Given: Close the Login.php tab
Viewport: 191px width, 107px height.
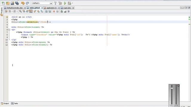Looking at the screenshot, I should coord(73,8).
